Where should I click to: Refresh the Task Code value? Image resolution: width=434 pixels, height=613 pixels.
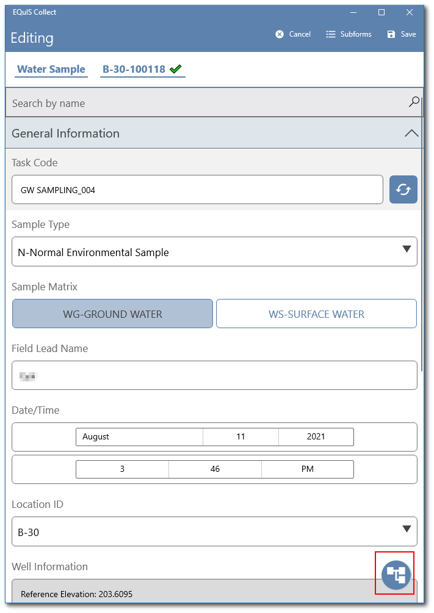coord(403,189)
